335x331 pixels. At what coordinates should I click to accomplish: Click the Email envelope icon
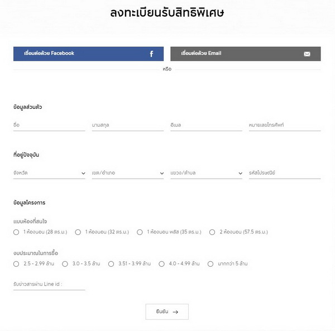[x=307, y=54]
